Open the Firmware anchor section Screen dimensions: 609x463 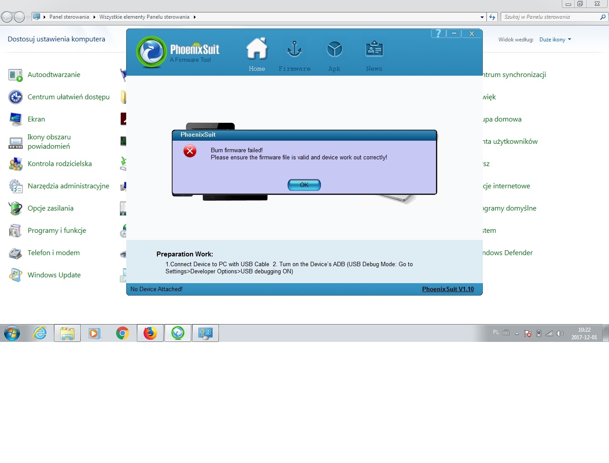pos(294,55)
